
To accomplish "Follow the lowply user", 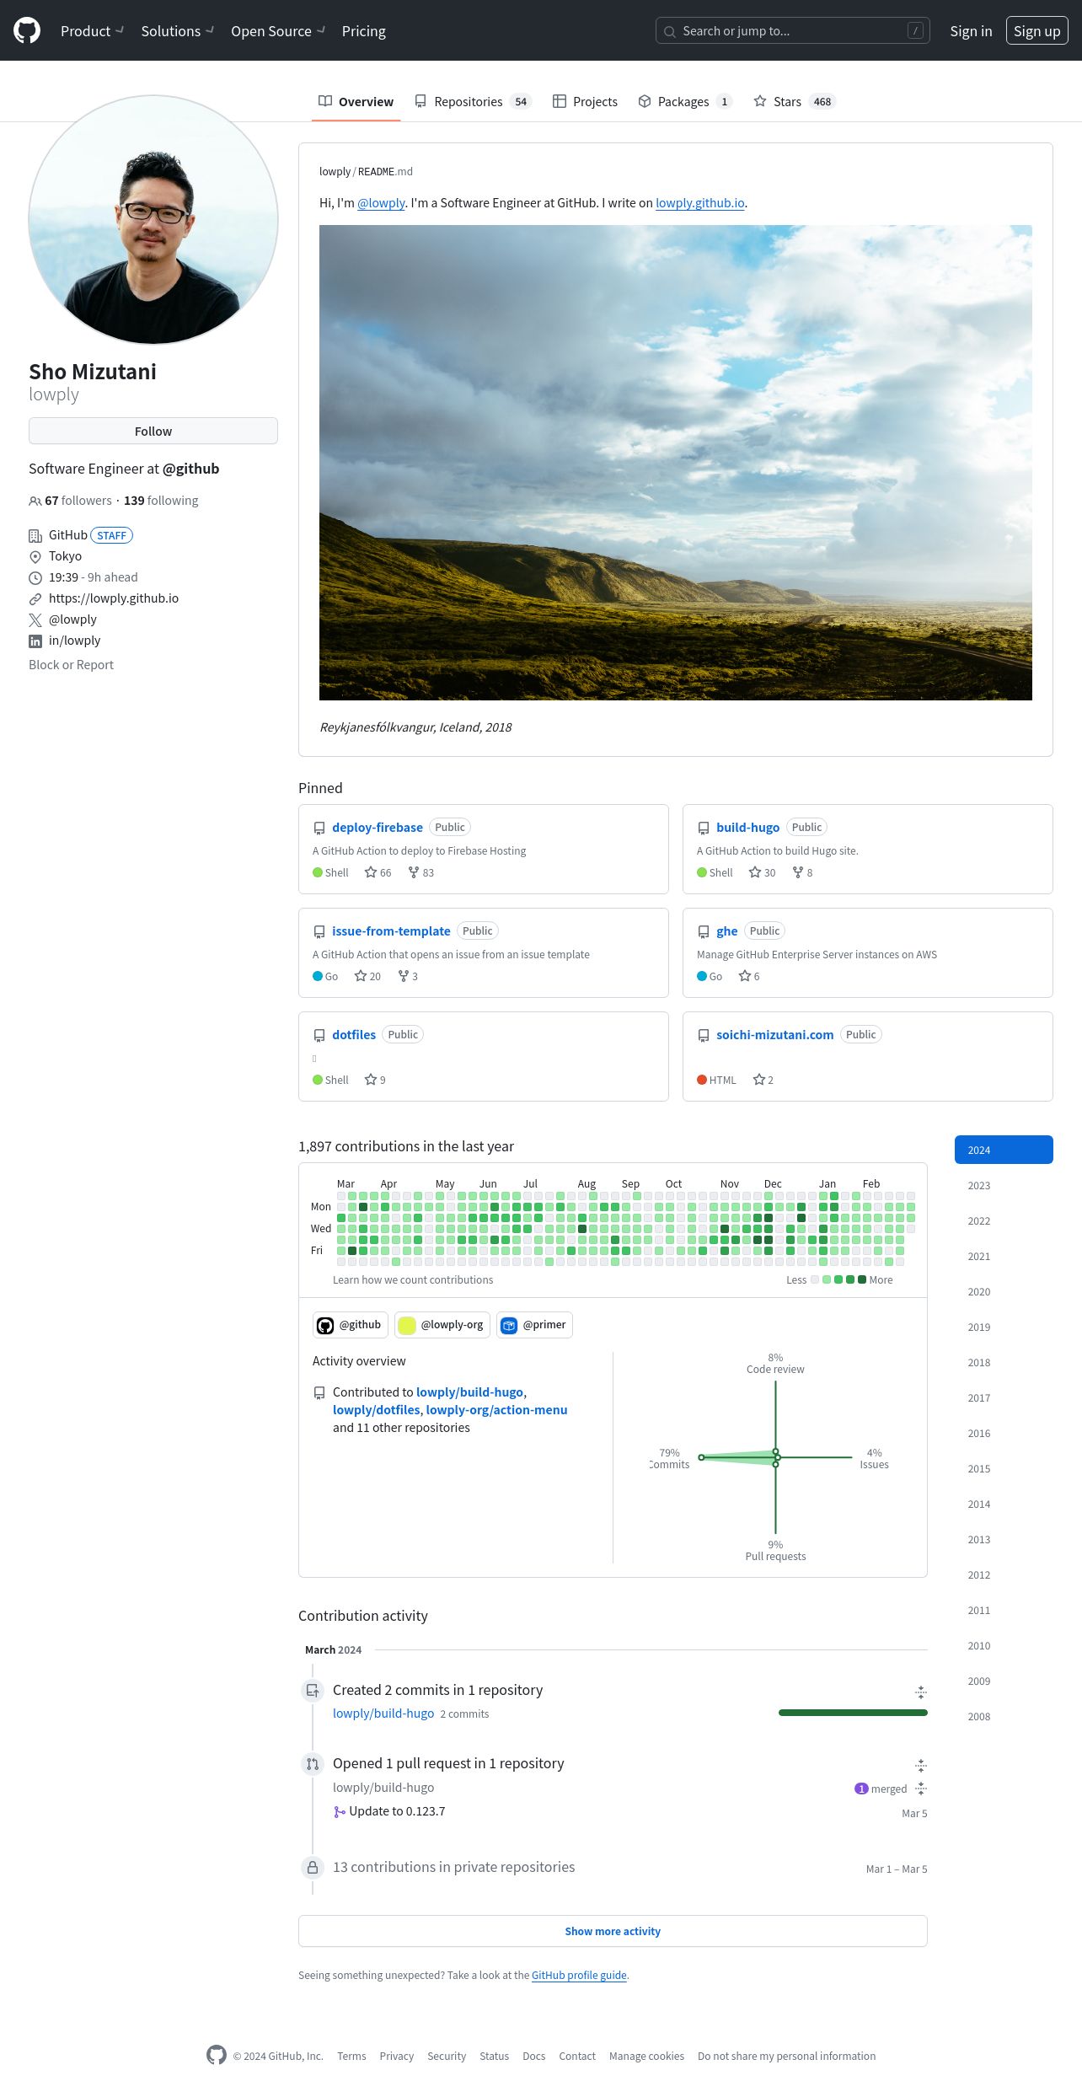I will [x=153, y=431].
